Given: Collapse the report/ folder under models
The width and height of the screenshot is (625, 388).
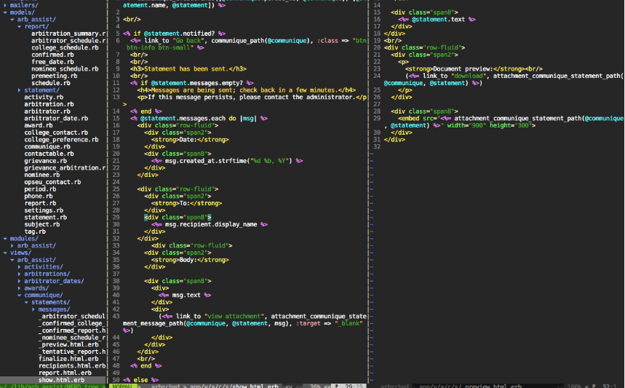Looking at the screenshot, I should 19,26.
